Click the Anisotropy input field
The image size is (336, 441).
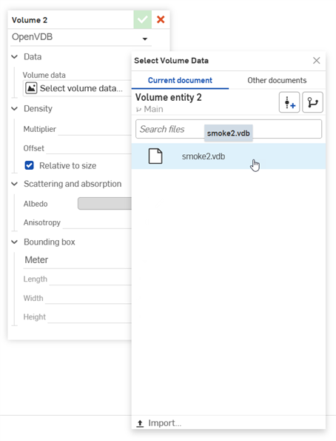coord(97,223)
